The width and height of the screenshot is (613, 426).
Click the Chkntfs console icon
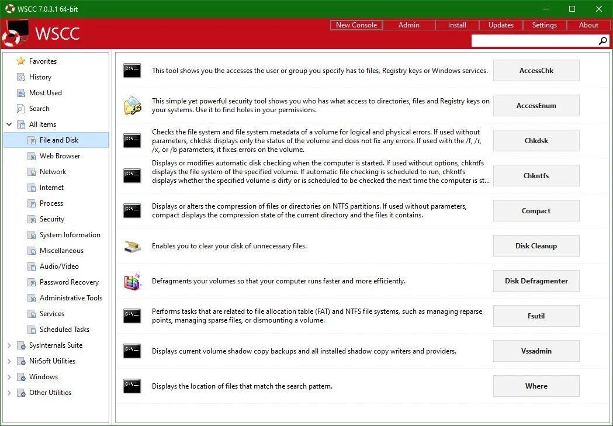coord(132,175)
